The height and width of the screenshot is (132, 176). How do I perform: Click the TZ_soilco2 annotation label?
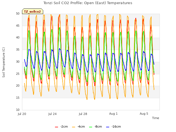tap(32, 11)
